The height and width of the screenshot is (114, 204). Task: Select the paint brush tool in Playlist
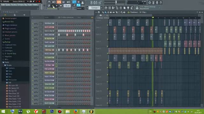pyautogui.click(x=106, y=12)
